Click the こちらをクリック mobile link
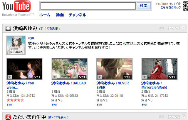Screen dimensions: 188x120 click(x=171, y=7)
